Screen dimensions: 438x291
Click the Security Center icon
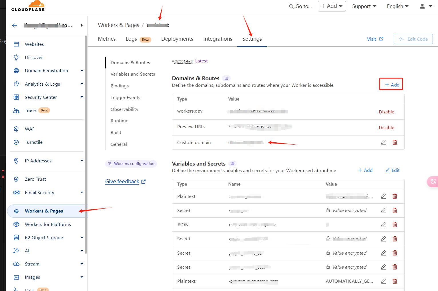click(x=16, y=97)
